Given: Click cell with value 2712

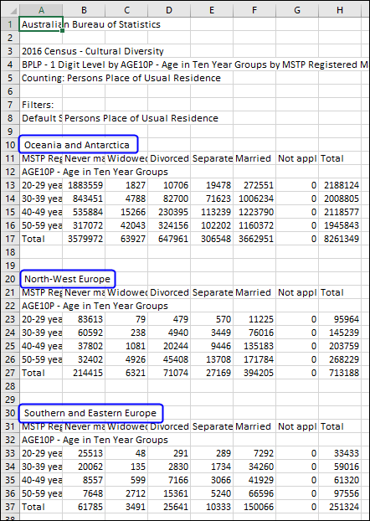Looking at the screenshot, I should 126,493.
